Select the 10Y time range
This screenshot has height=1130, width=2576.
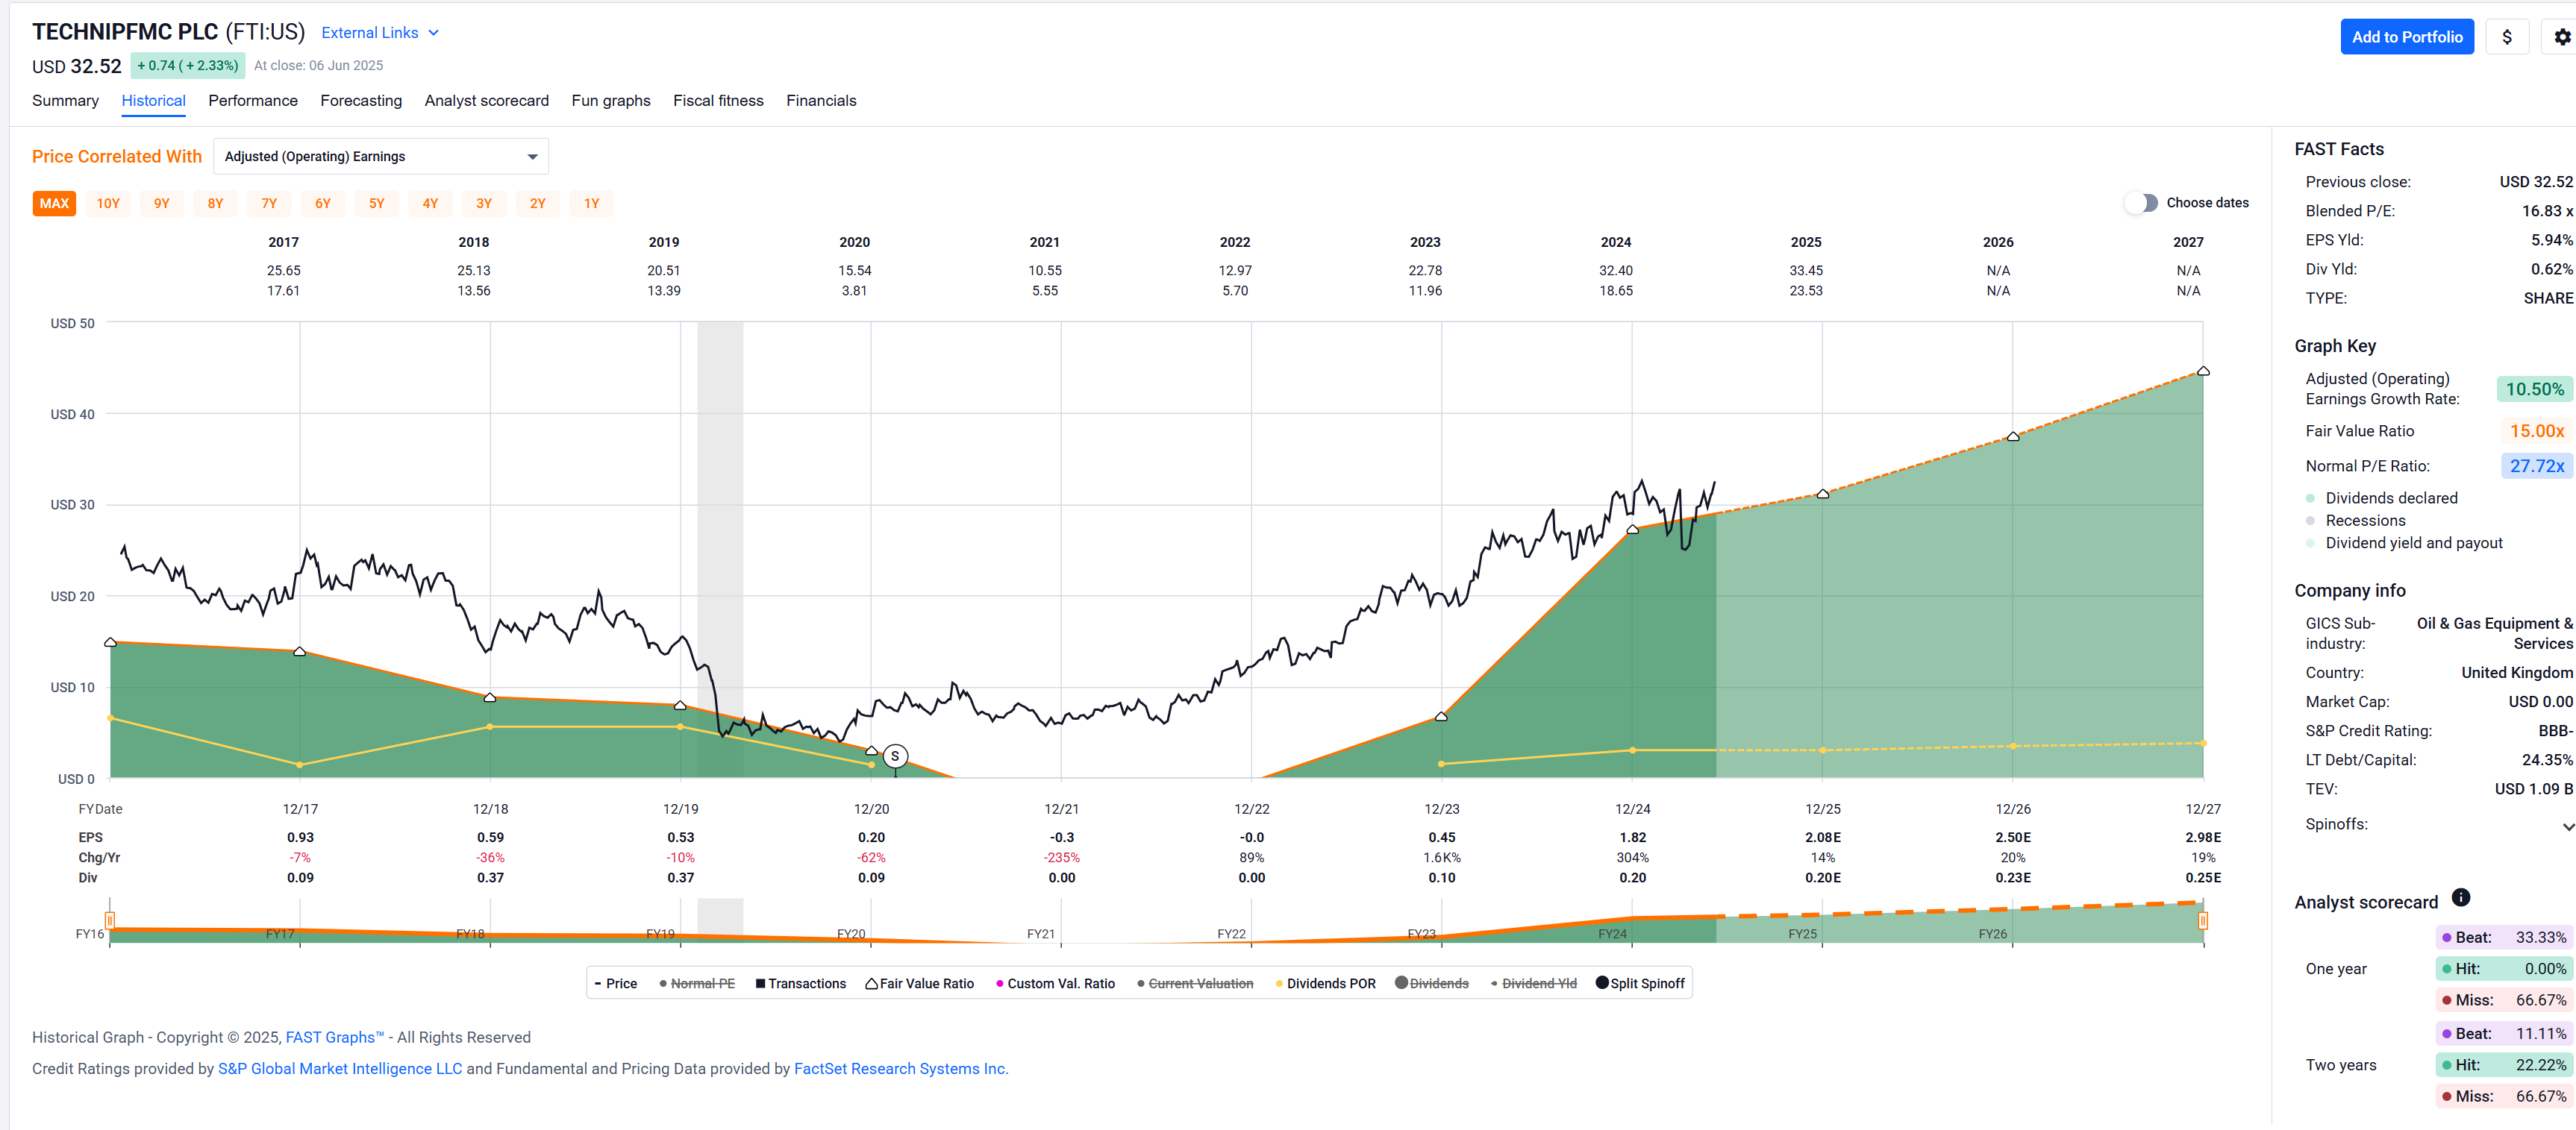108,204
